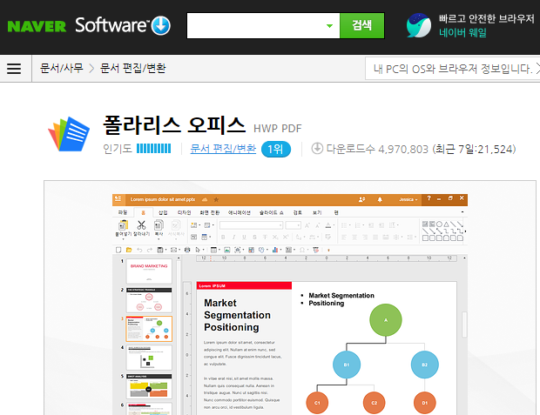Click the 폴라리스 오피스 title
Screen dimensions: 540x415
coord(174,125)
